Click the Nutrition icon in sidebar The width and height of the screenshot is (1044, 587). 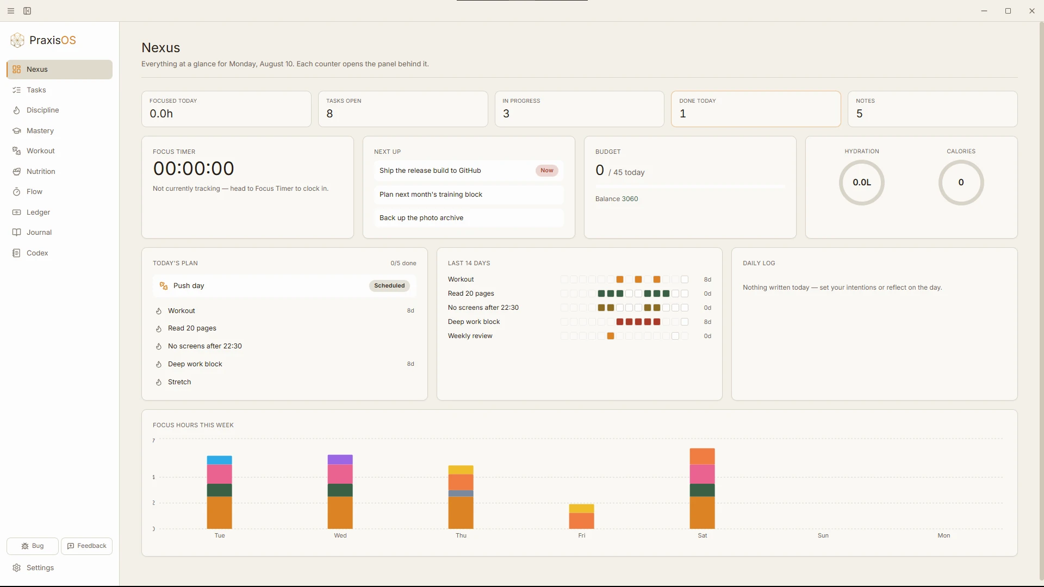17,172
